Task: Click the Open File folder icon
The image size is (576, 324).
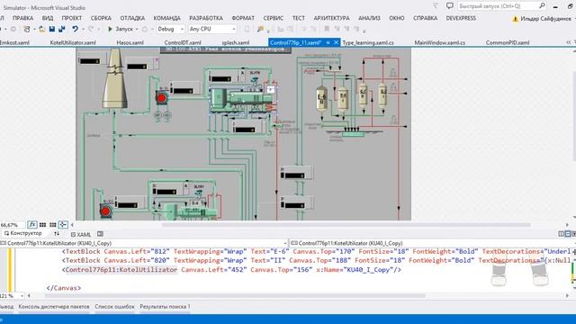Action: (42, 29)
